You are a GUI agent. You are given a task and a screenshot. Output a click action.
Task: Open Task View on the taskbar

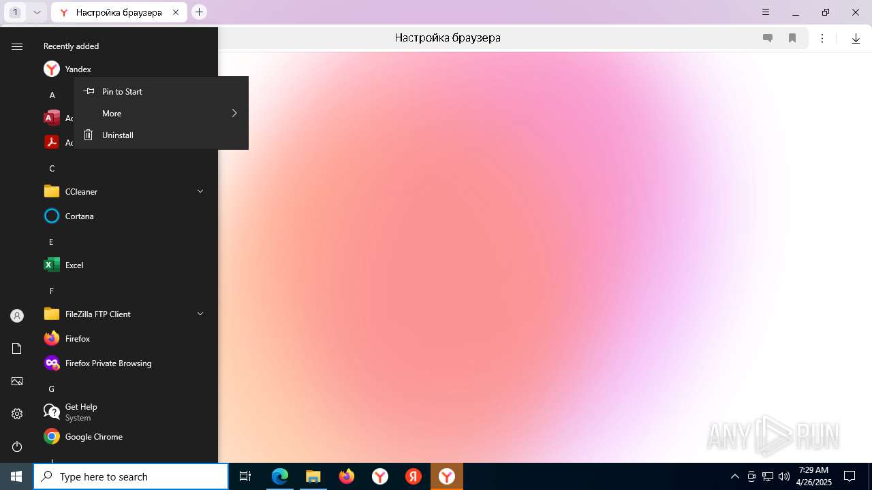tap(245, 476)
